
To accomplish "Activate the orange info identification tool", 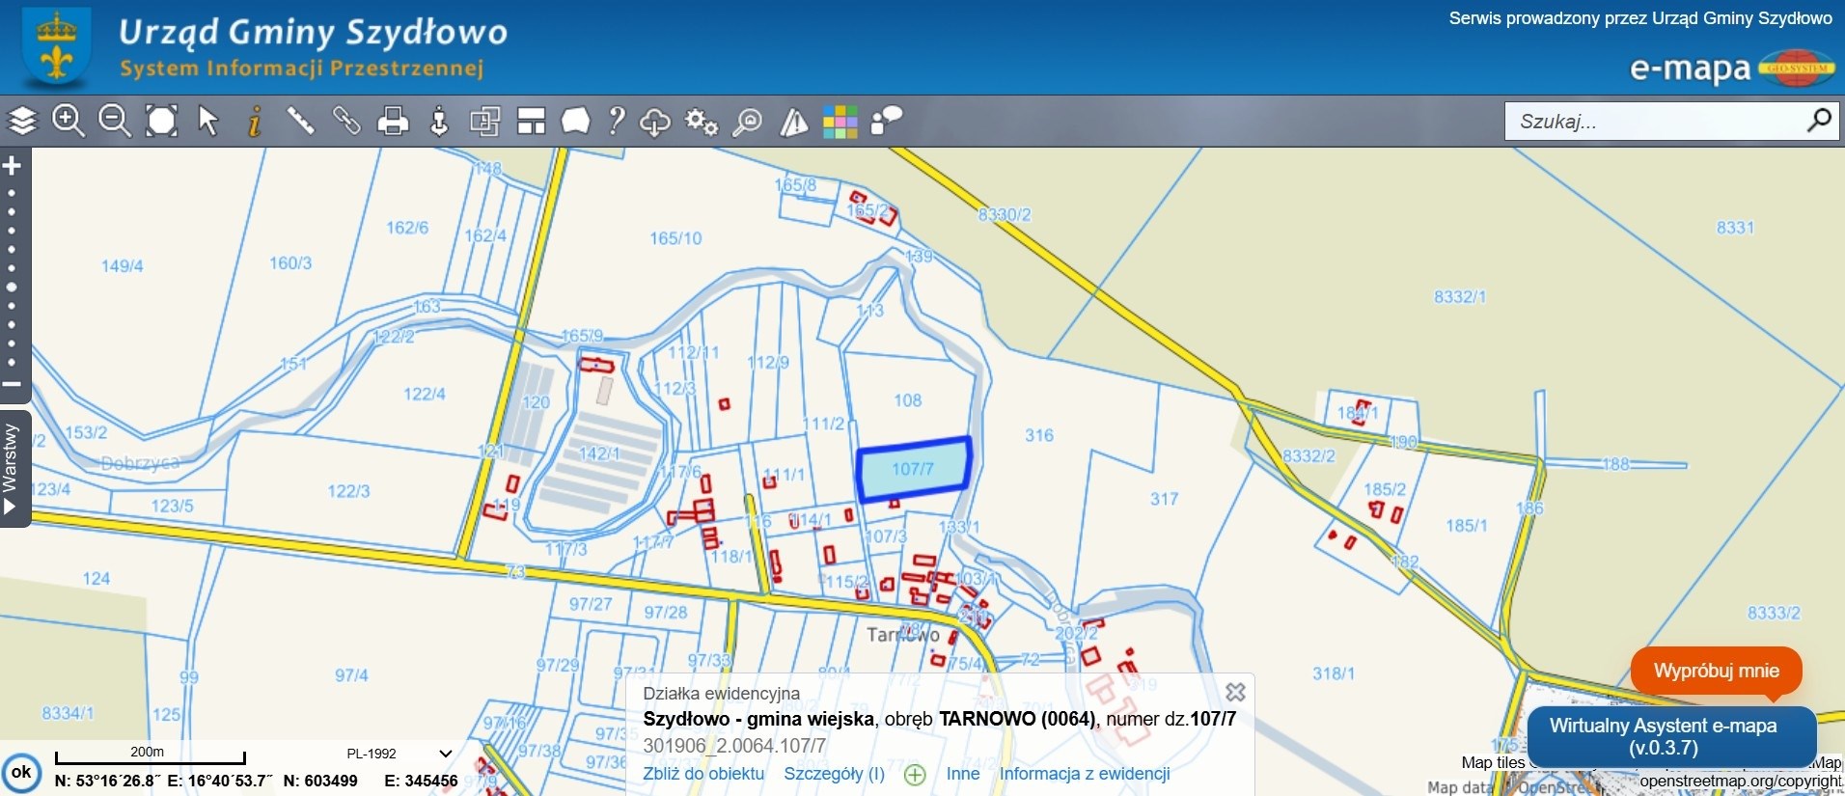I will [254, 122].
